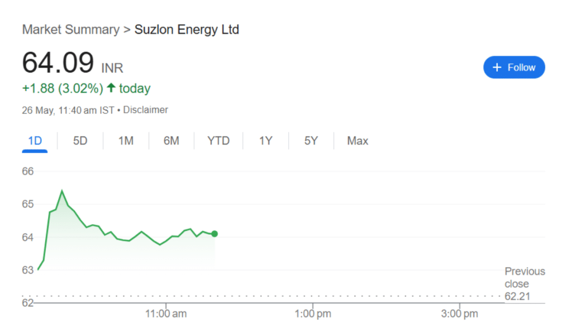Click the Previous close 62.21 label
The image size is (572, 322).
tap(525, 283)
